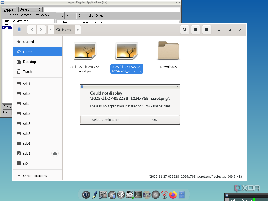The width and height of the screenshot is (268, 201).
Task: Click Select Application in the error dialog
Action: [x=105, y=120]
